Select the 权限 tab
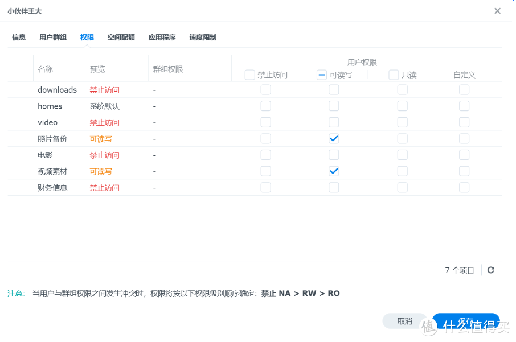 pos(87,37)
